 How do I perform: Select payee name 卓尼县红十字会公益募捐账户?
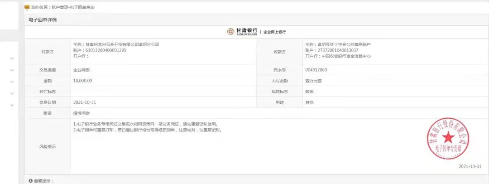pyautogui.click(x=344, y=45)
